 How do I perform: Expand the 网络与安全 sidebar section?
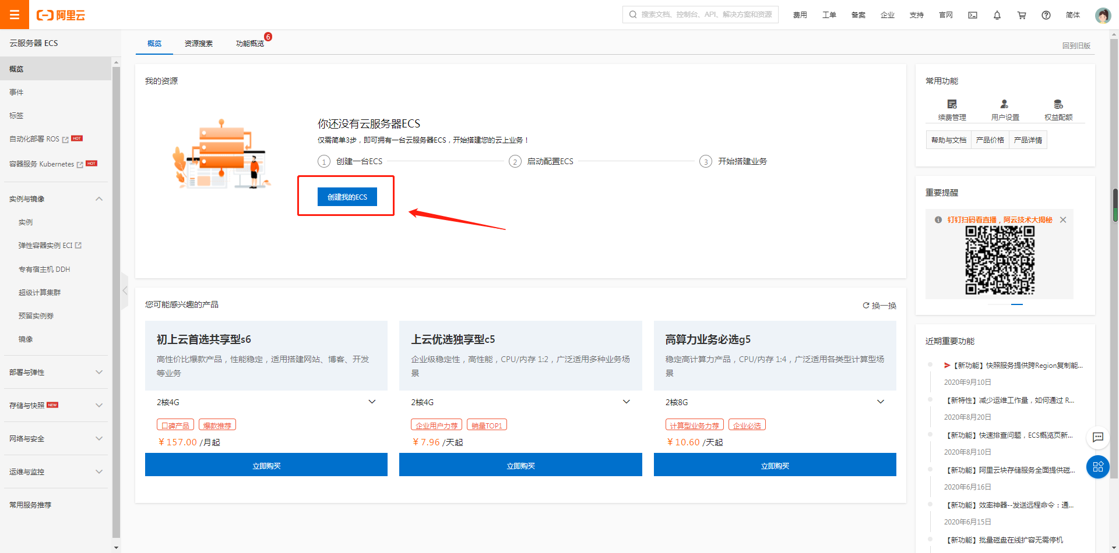[99, 439]
